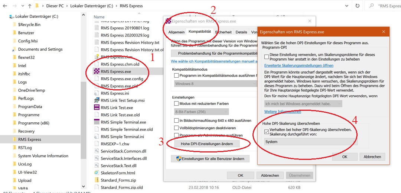Click Problembehandlung für die Programmkompatibilität button
Image resolution: width=401 pixels, height=193 pixels.
pyautogui.click(x=214, y=54)
